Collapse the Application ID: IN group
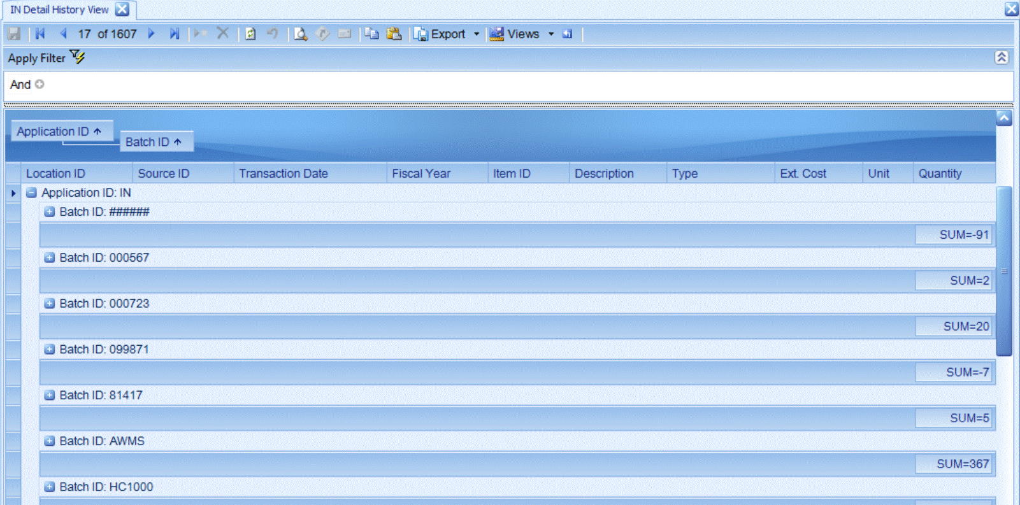Viewport: 1020px width, 505px height. (x=31, y=192)
